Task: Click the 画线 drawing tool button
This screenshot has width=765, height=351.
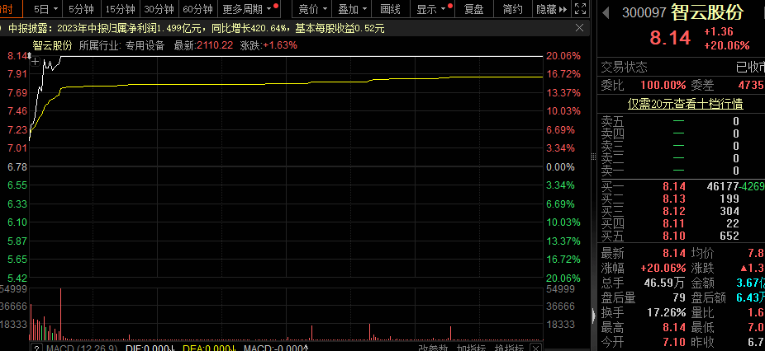Action: [390, 10]
